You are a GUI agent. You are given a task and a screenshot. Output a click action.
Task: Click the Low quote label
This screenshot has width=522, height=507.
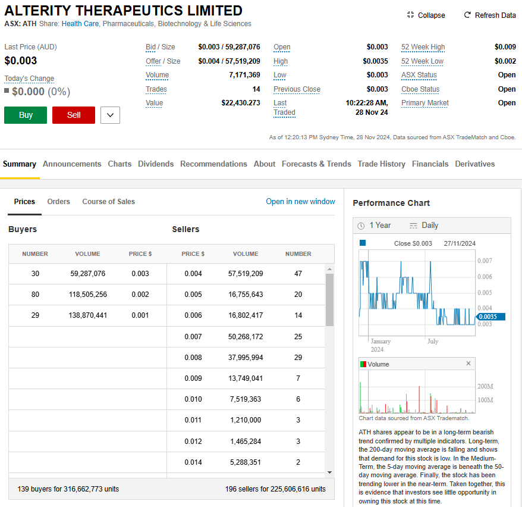279,75
